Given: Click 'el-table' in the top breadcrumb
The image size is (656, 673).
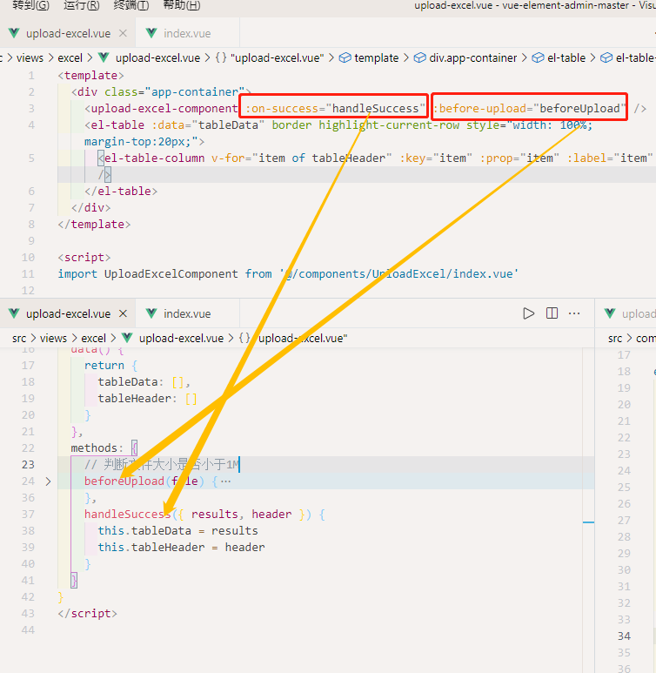Looking at the screenshot, I should (566, 58).
